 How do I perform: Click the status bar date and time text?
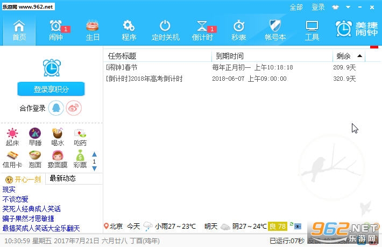(x=82, y=241)
